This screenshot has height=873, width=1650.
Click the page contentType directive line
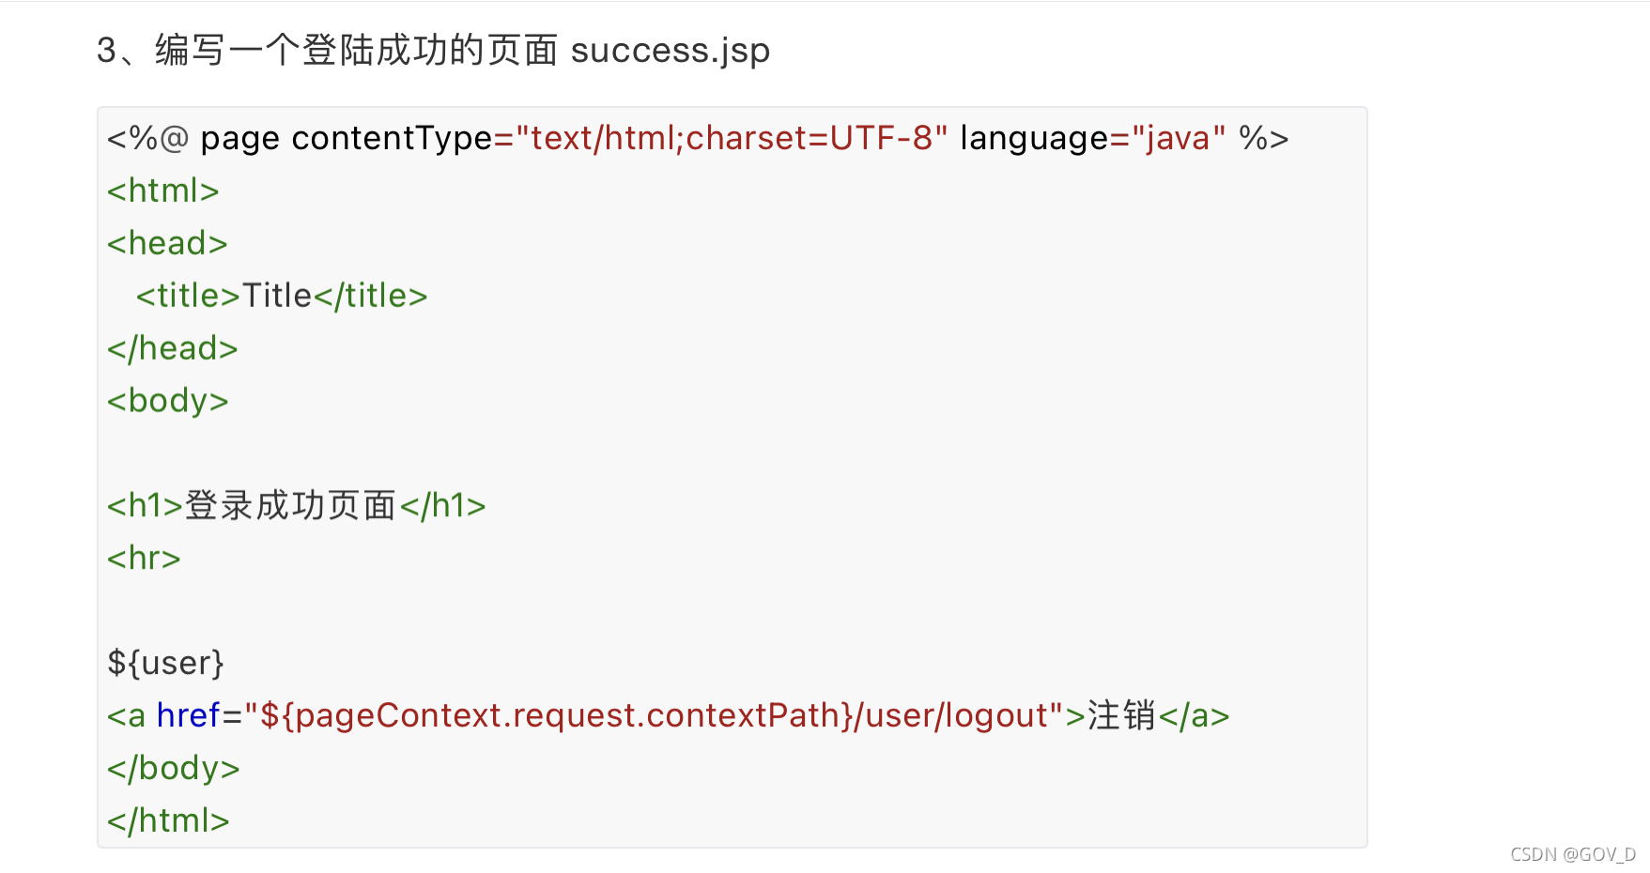(x=698, y=138)
